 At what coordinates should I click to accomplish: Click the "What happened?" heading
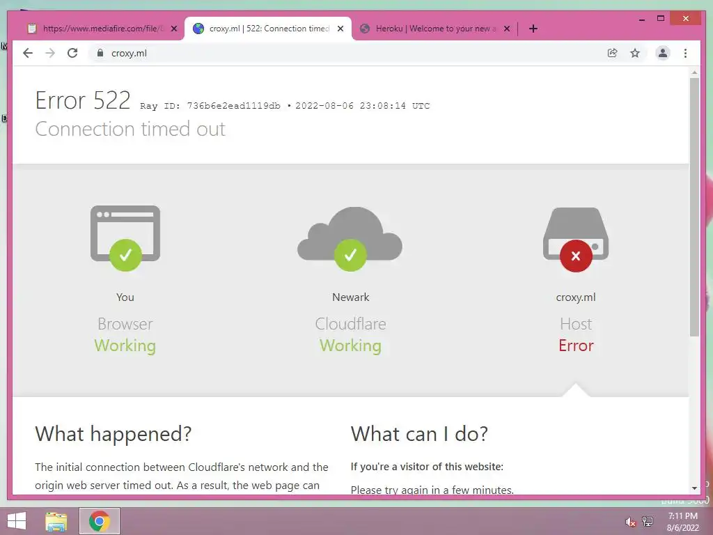click(113, 434)
